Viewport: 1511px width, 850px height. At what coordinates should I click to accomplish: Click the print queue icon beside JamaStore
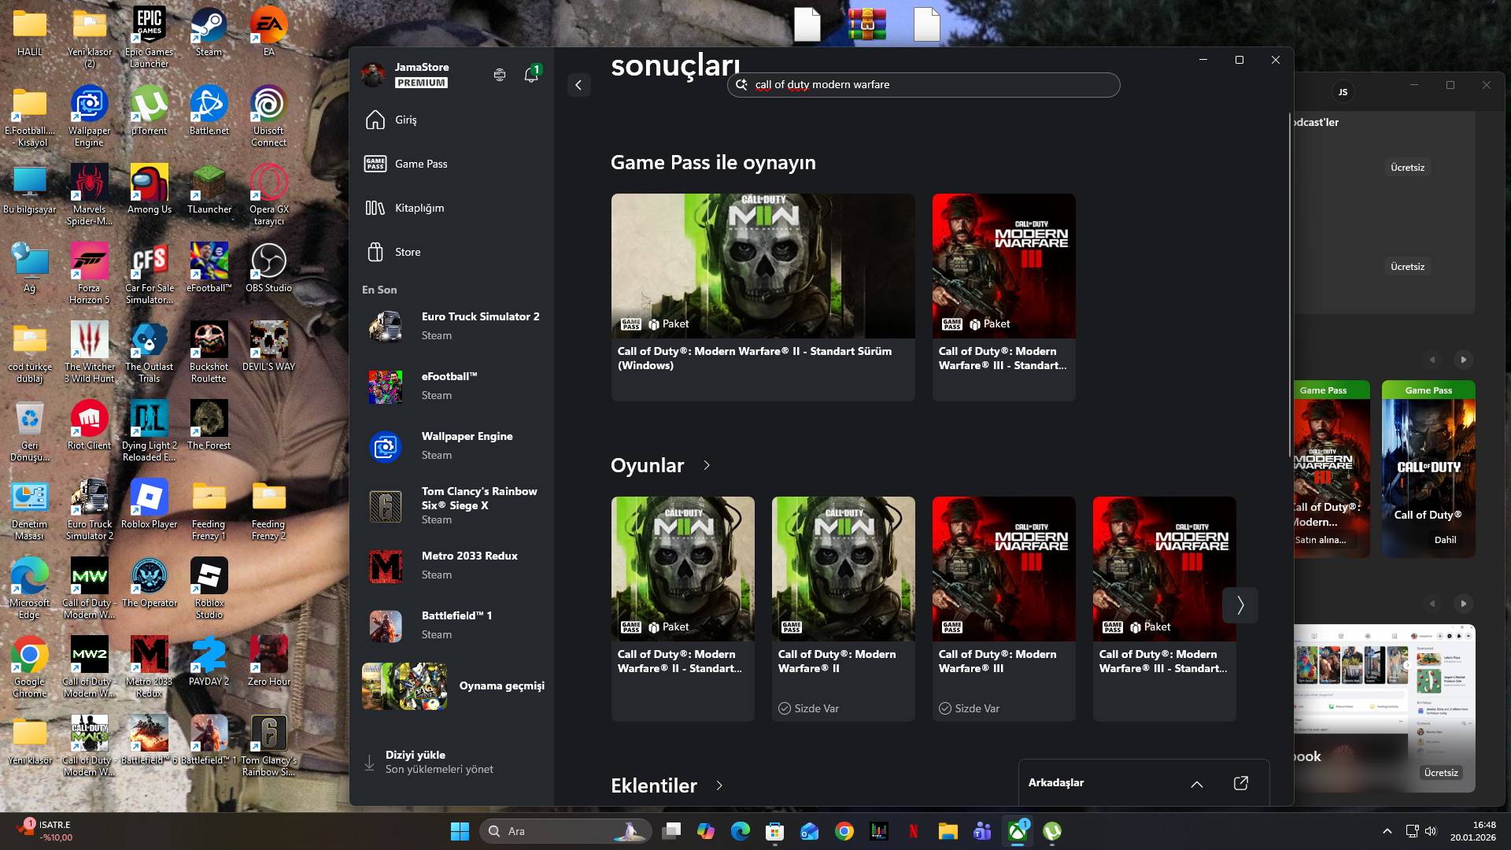(x=500, y=75)
